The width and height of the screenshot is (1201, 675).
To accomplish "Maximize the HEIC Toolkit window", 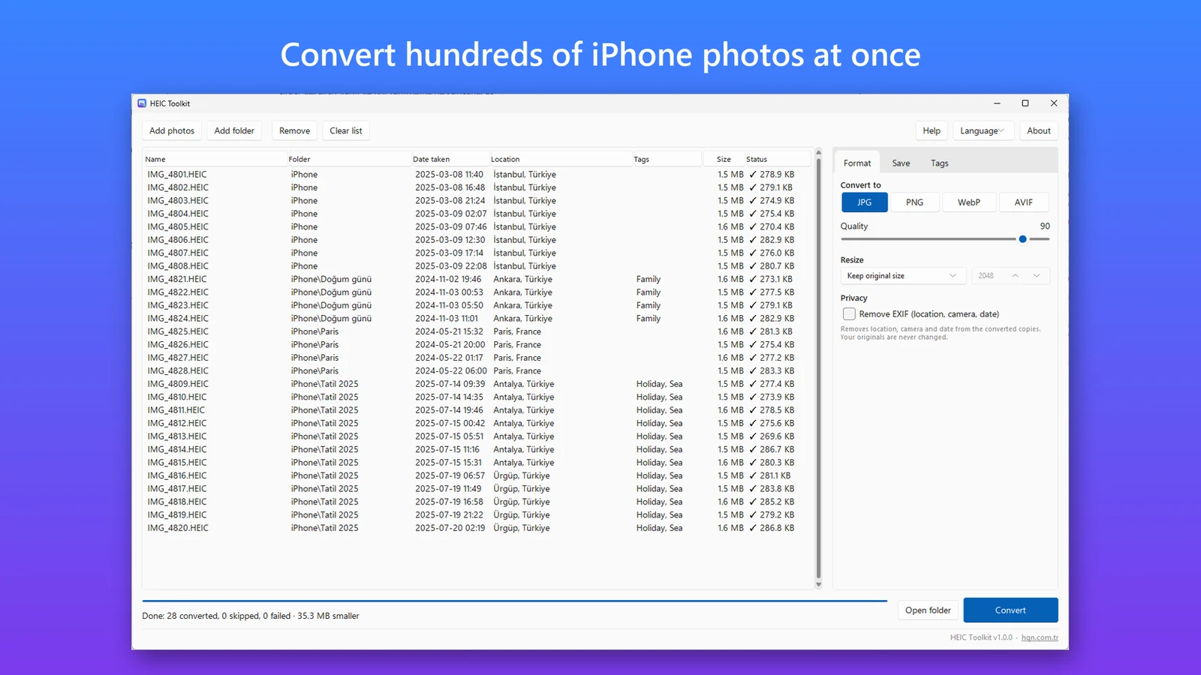I will pos(1025,103).
